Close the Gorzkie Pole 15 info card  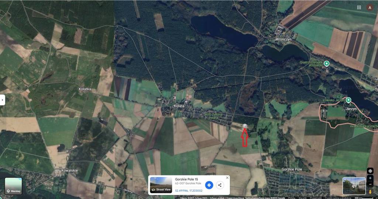(227, 178)
